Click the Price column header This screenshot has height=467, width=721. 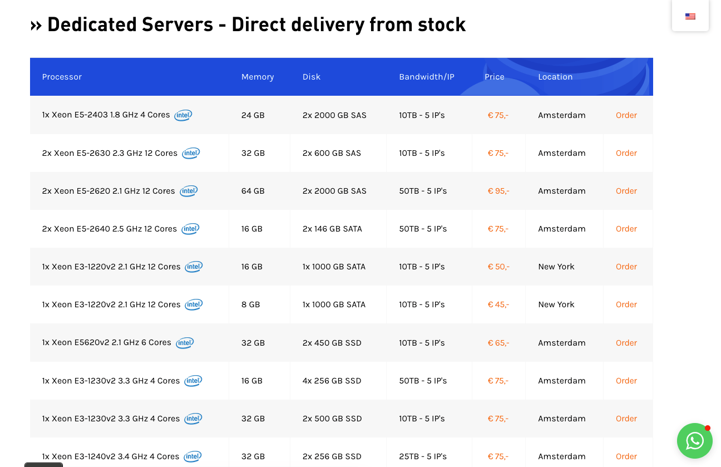coord(494,77)
